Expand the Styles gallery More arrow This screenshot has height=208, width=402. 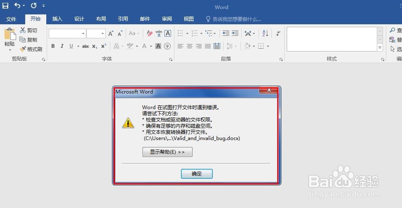pos(380,47)
